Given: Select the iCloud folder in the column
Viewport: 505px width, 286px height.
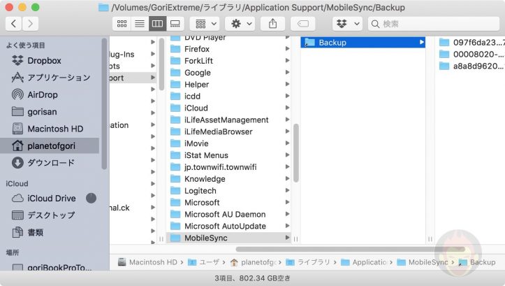Looking at the screenshot, I should click(x=228, y=108).
